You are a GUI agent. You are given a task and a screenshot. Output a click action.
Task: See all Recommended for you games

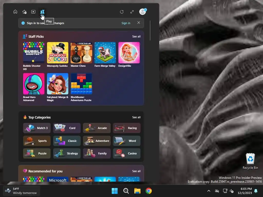pyautogui.click(x=136, y=171)
